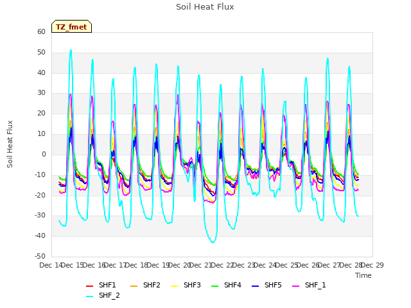Viewport: 411px width, 308px height.
Task: Click the 20 y-axis tick label
Action: tap(41, 114)
